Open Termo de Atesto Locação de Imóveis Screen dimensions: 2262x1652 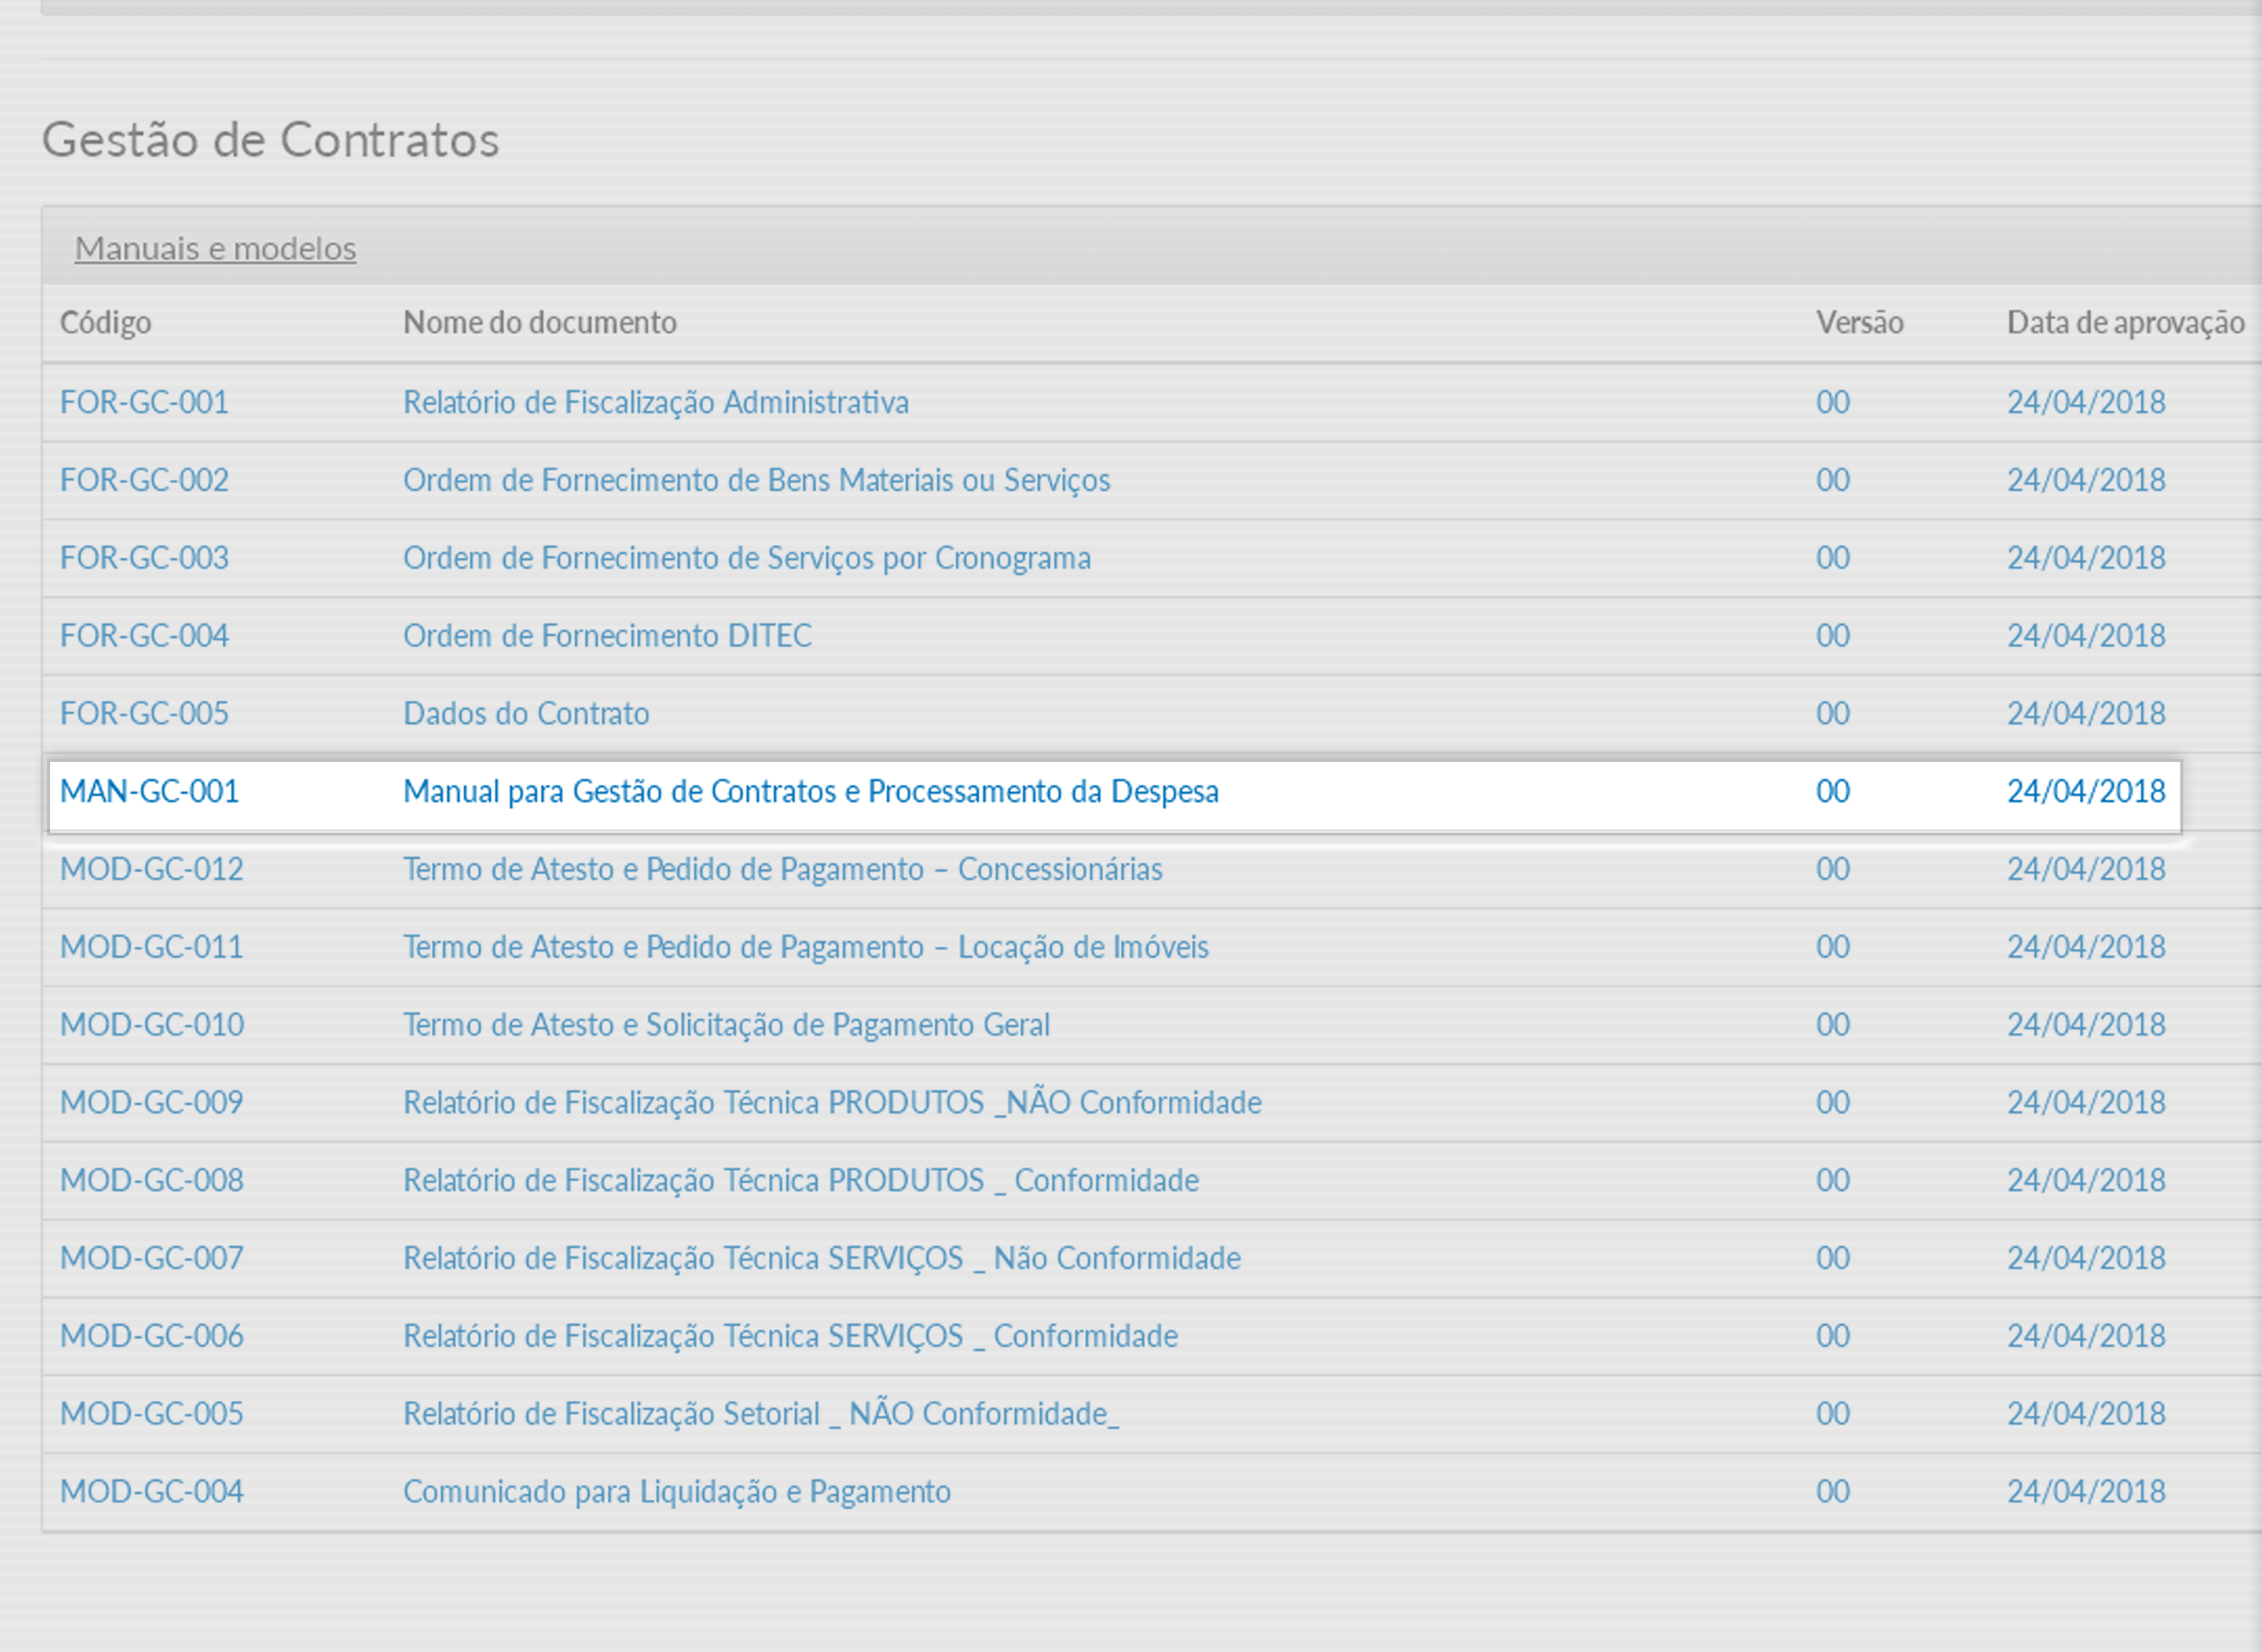click(x=805, y=947)
